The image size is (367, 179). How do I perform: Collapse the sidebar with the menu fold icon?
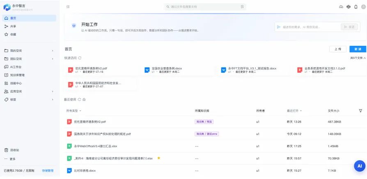tap(68, 7)
